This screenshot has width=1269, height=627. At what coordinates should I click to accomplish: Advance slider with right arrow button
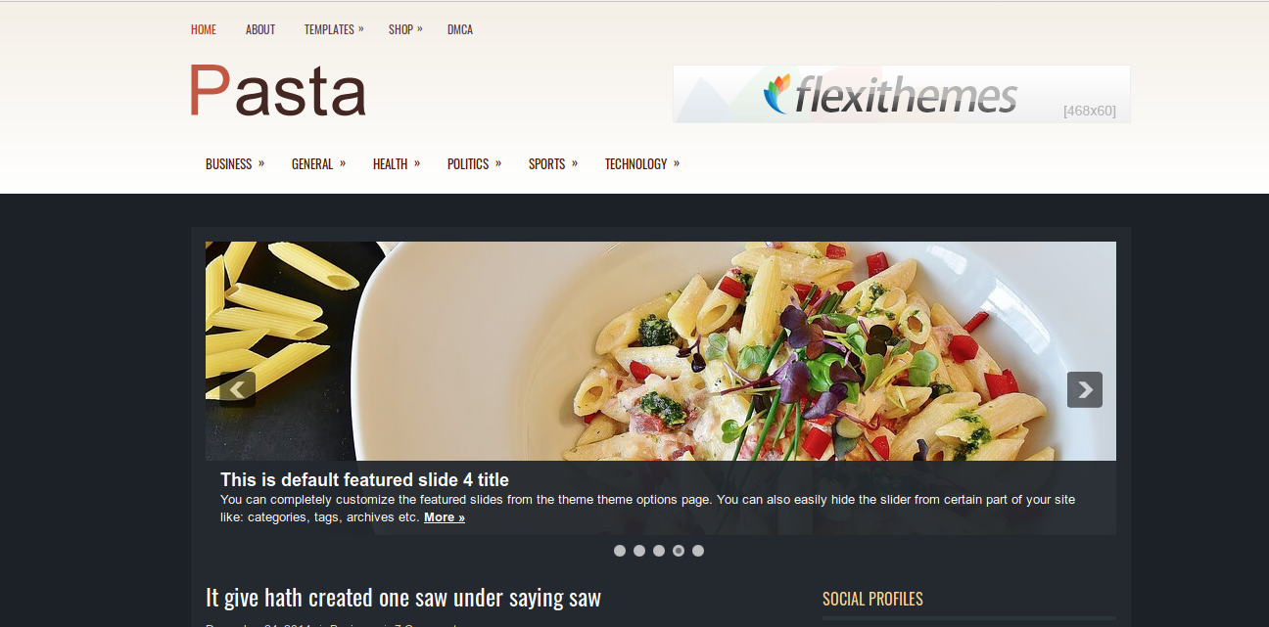[1085, 389]
